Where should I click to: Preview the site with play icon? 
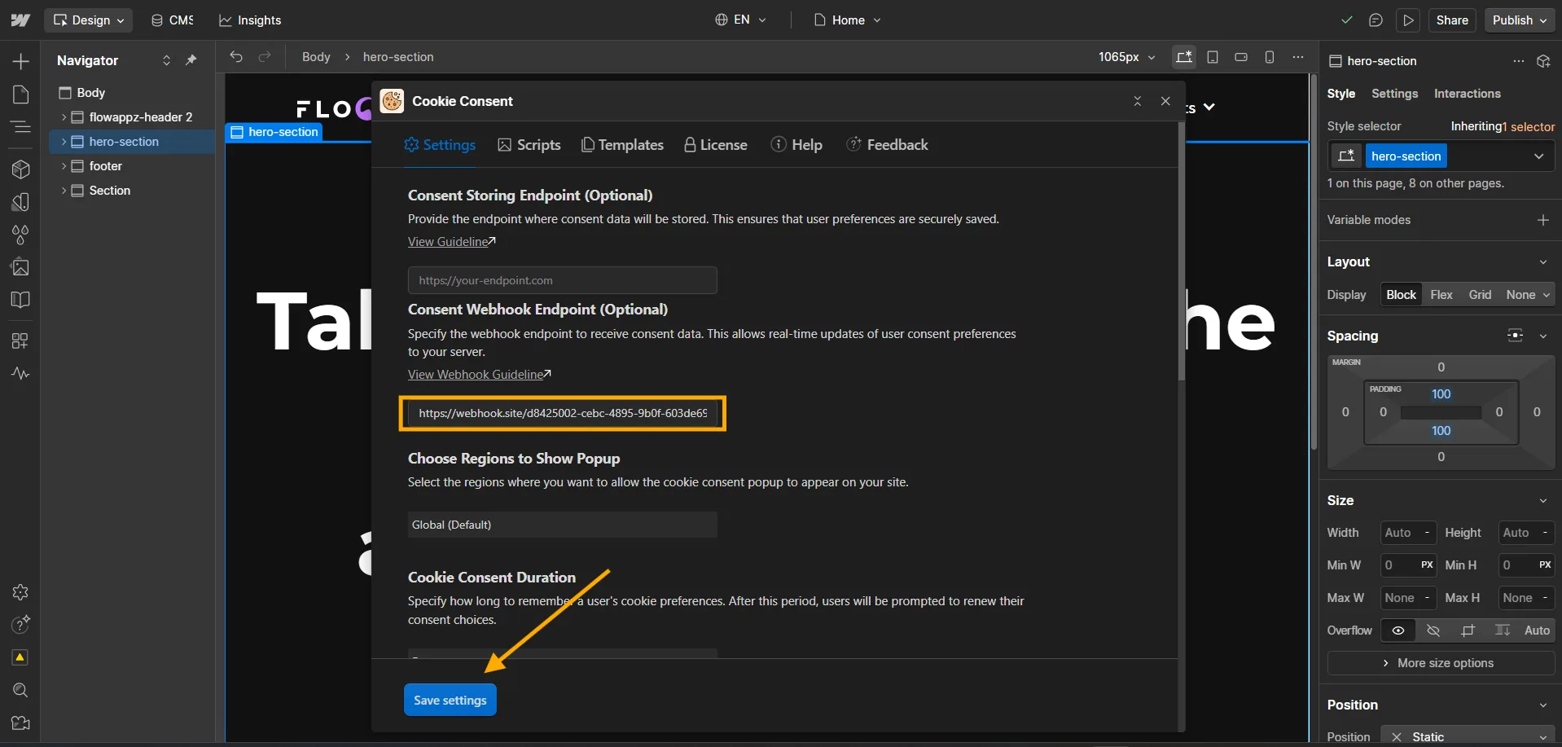[x=1408, y=20]
